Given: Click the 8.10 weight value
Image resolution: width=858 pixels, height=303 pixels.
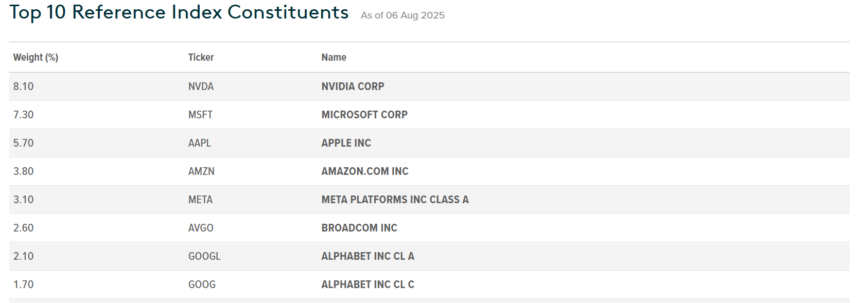Looking at the screenshot, I should pyautogui.click(x=23, y=86).
